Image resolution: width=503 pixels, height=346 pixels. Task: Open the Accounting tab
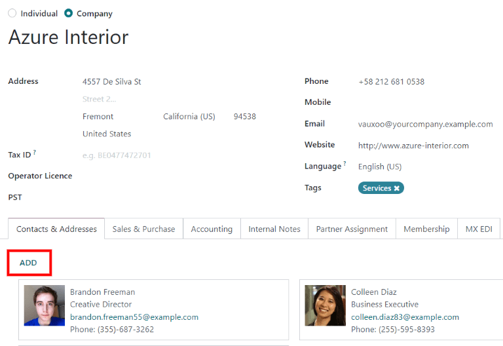(212, 229)
